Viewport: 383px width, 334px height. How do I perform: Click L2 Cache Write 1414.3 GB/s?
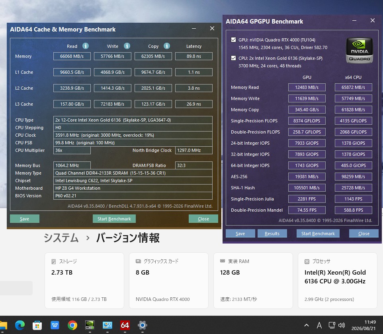click(x=112, y=88)
